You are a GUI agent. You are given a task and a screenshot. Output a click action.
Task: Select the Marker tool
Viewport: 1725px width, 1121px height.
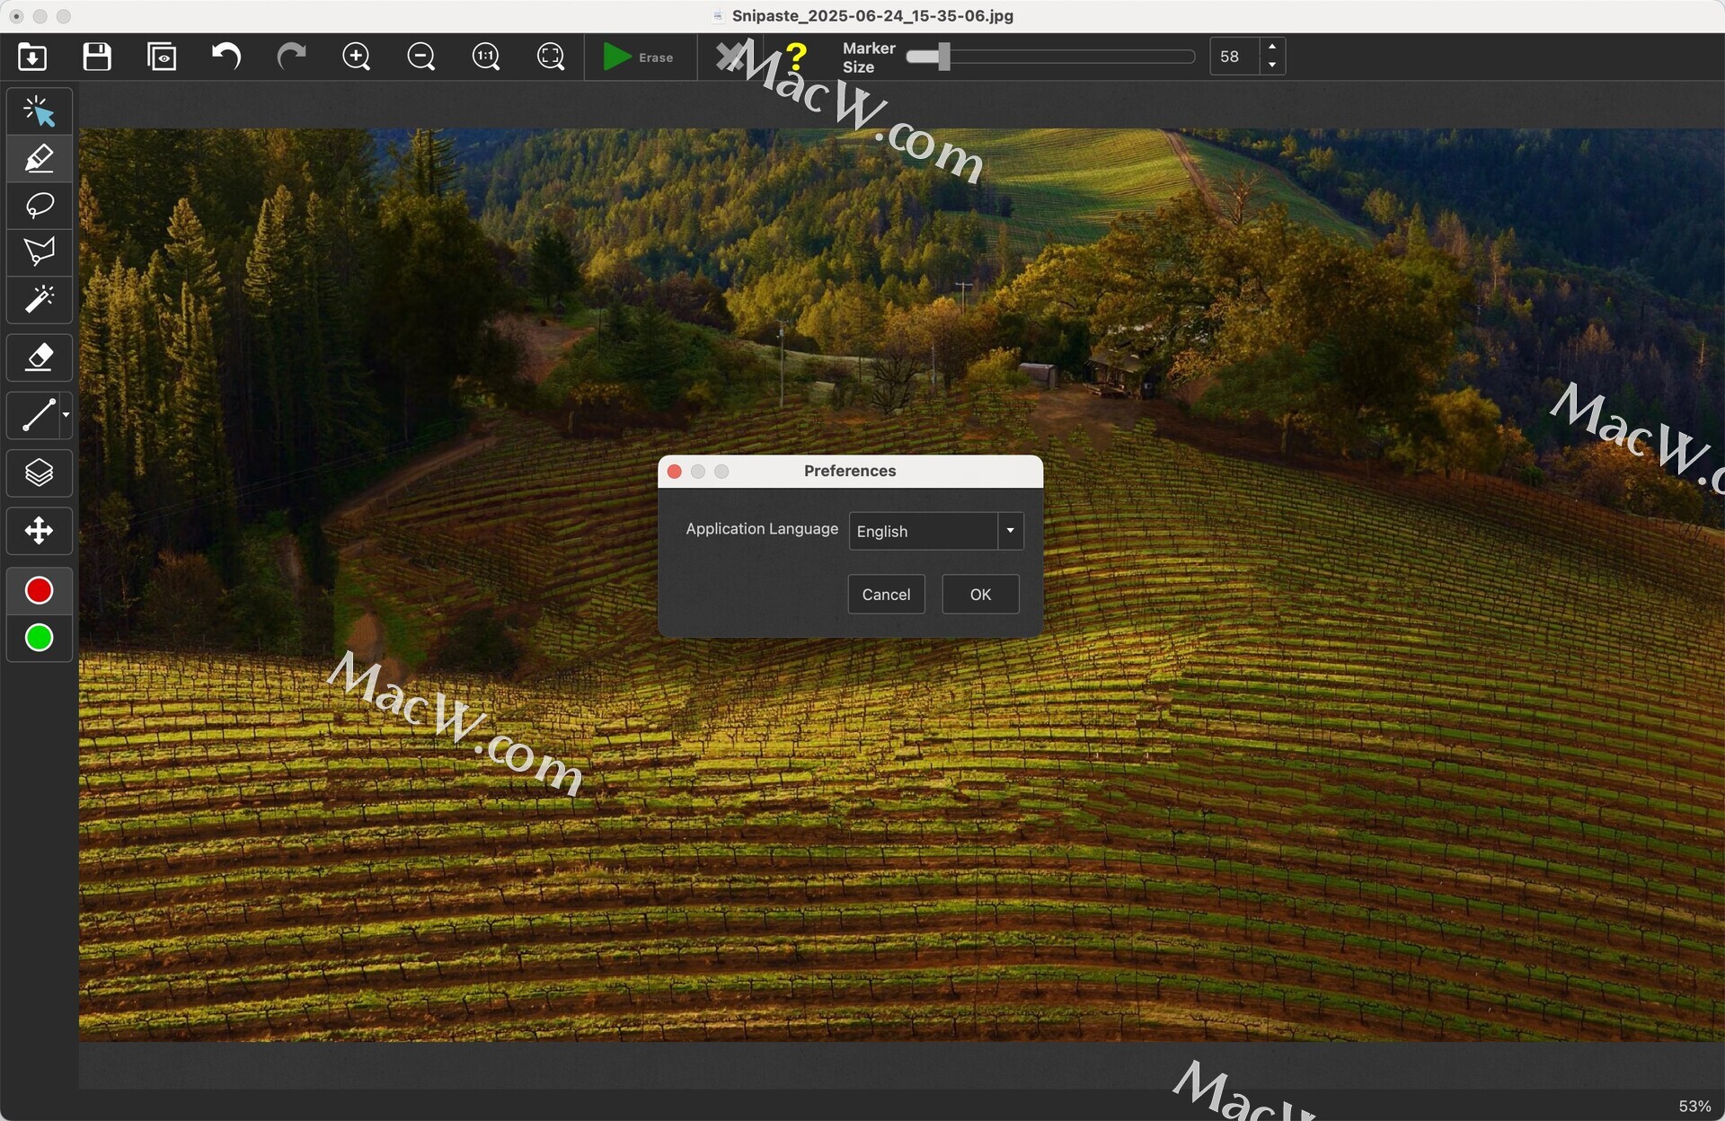tap(40, 158)
